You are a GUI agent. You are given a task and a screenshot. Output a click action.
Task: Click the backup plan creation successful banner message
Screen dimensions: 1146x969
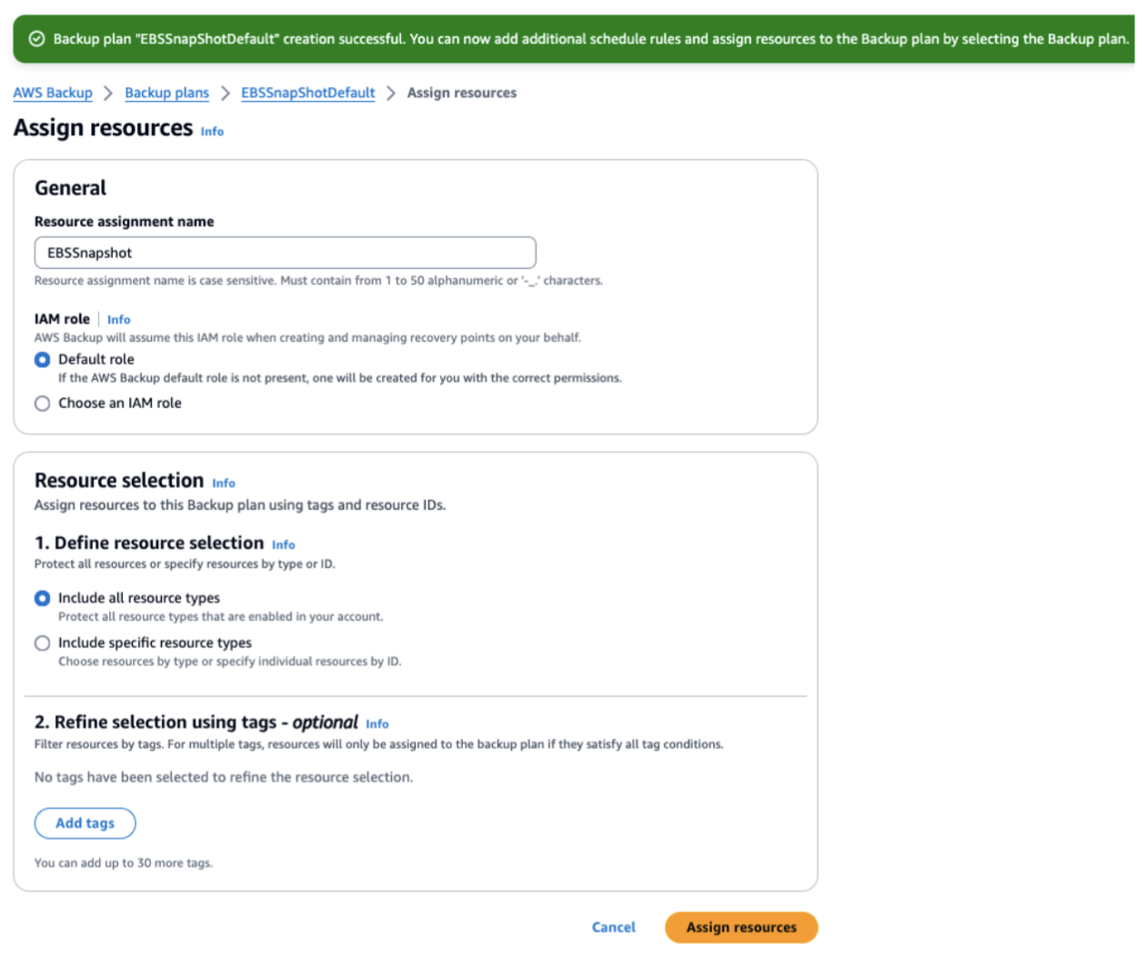point(591,39)
